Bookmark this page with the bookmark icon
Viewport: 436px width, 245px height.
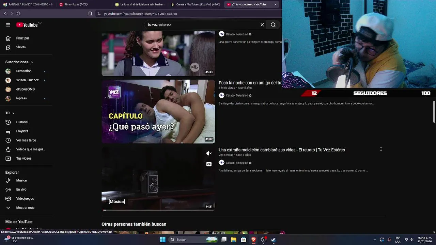click(90, 14)
